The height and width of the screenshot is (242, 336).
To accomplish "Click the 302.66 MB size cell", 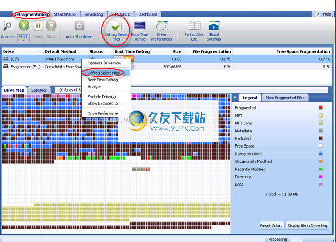I will 172,67.
